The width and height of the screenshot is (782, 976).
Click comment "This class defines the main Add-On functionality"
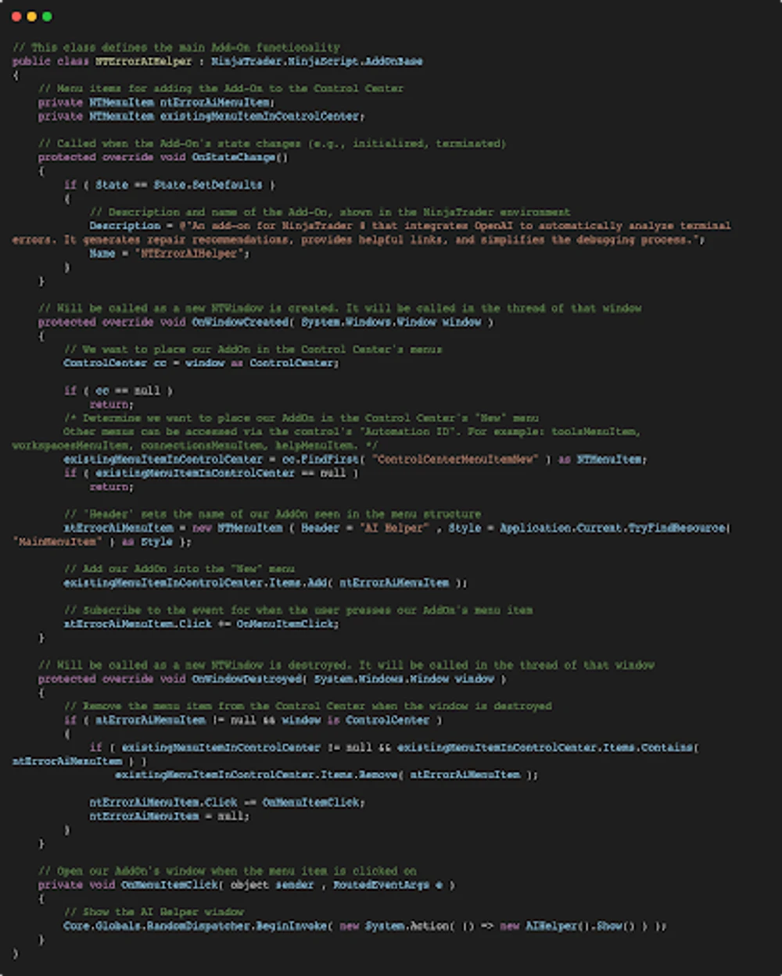pos(176,47)
